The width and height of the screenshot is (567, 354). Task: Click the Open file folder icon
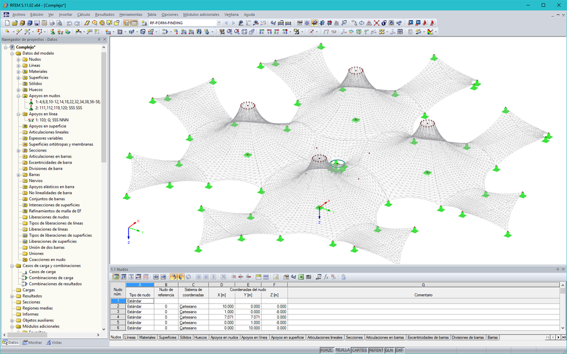(14, 23)
